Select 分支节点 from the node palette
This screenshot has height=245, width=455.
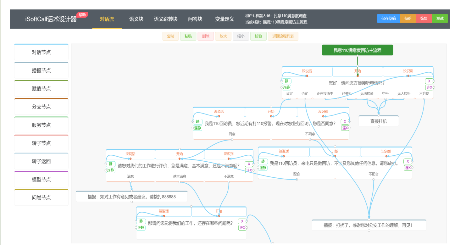[41, 107]
